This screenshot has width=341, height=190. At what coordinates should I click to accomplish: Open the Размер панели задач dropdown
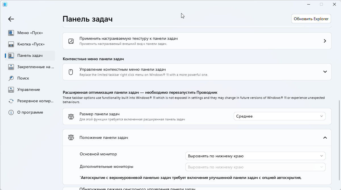tap(279, 116)
